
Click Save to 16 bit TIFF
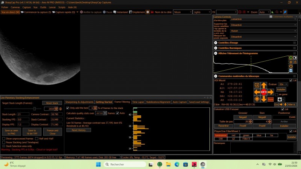coord(32,132)
